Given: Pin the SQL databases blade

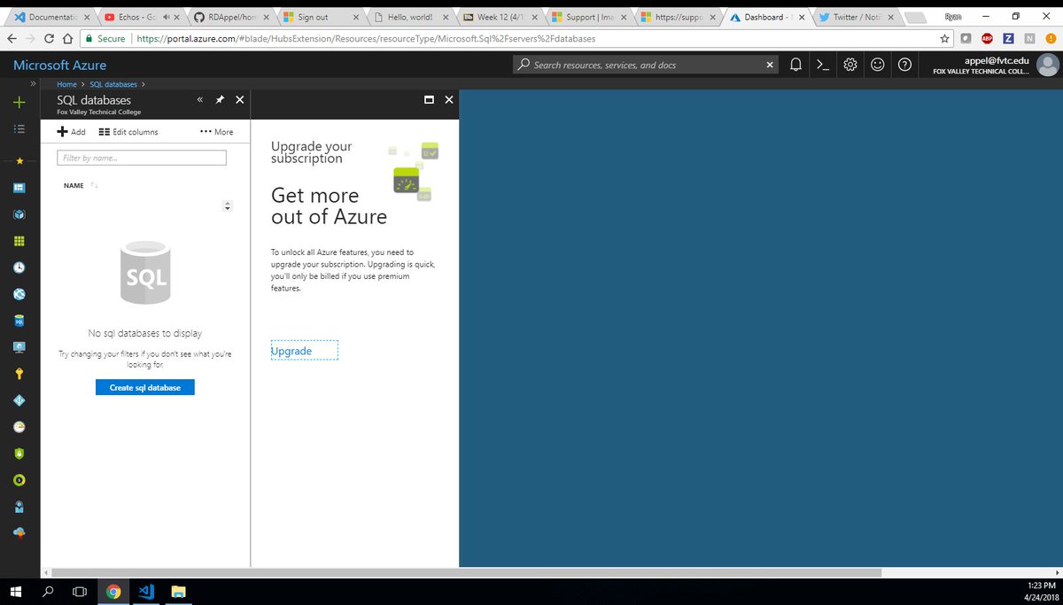Looking at the screenshot, I should pos(220,100).
